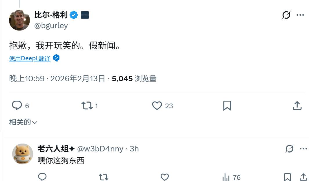The width and height of the screenshot is (309, 181).
Task: Click the @bgurley username handle
Action: 51,26
